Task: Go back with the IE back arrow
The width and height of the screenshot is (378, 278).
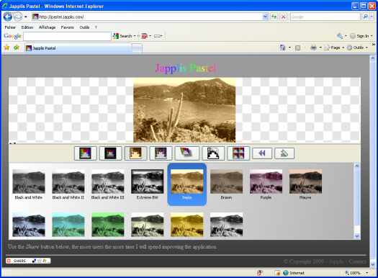Action: click(8, 17)
